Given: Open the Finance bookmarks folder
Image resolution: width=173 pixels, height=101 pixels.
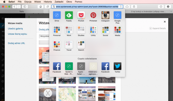Looking at the screenshot, I should pyautogui.click(x=57, y=44).
